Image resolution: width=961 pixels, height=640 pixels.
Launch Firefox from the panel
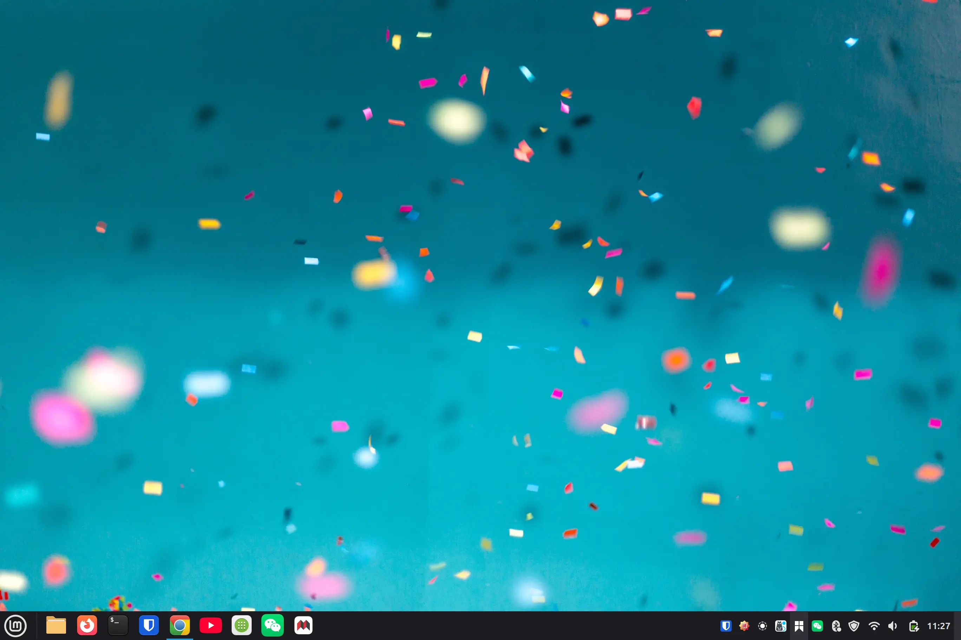(x=87, y=625)
